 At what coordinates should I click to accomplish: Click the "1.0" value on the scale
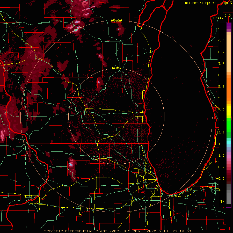click(x=221, y=156)
